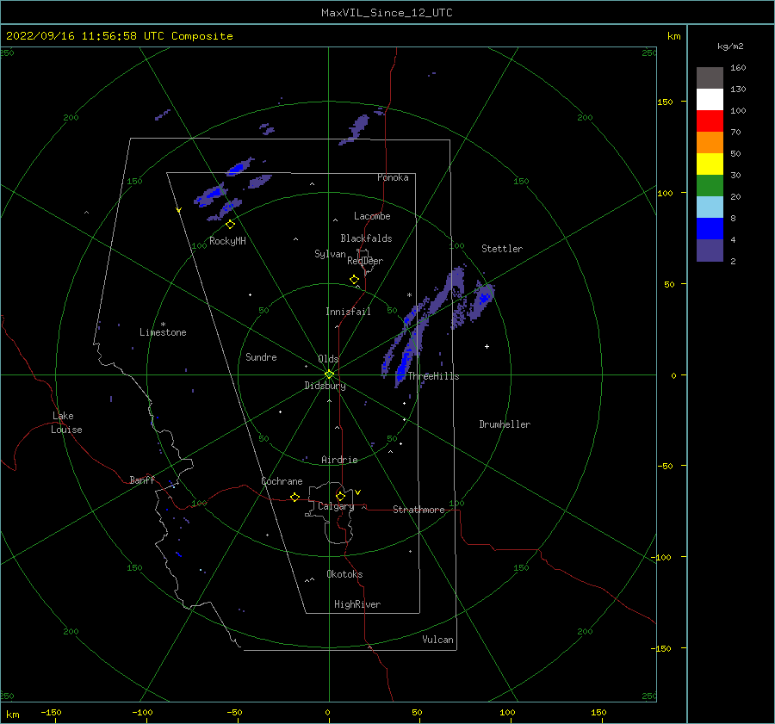This screenshot has height=724, width=775.
Task: Click the yellow diamond marker near RedDeer
Action: (354, 280)
